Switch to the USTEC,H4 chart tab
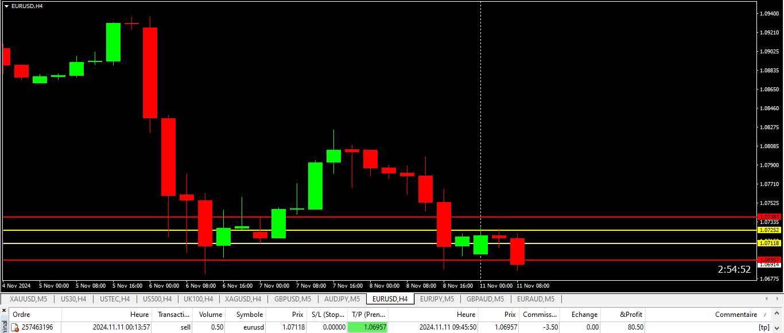Viewport: 784px width, 333px height. (x=115, y=299)
